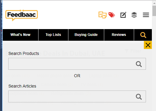Open the Feedbaac logo homepage
The height and width of the screenshot is (111, 156).
(22, 15)
